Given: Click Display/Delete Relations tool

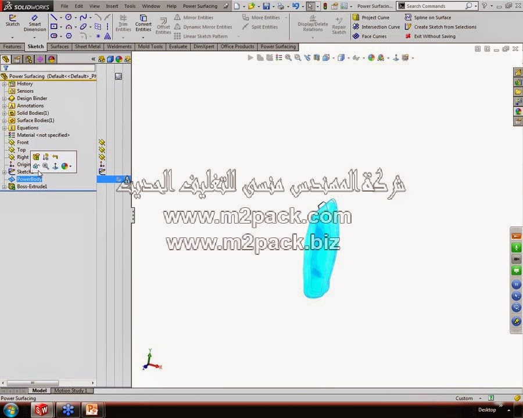Looking at the screenshot, I should pyautogui.click(x=313, y=23).
